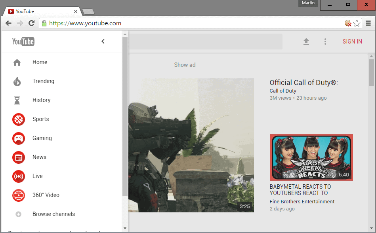Image resolution: width=376 pixels, height=233 pixels.
Task: Open the browser hamburger menu
Action: [x=368, y=23]
